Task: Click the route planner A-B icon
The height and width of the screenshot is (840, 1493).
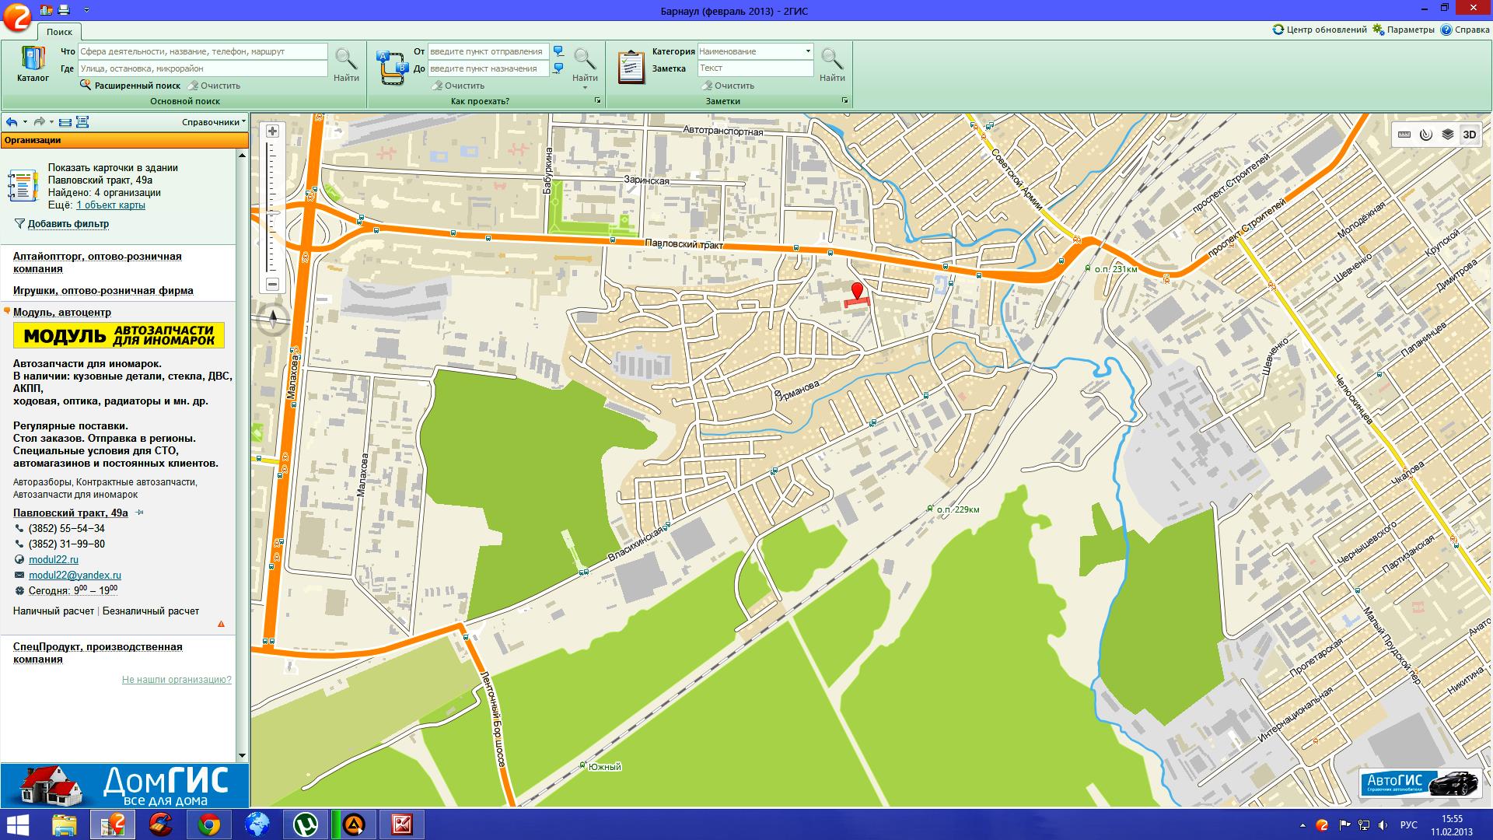Action: click(393, 68)
